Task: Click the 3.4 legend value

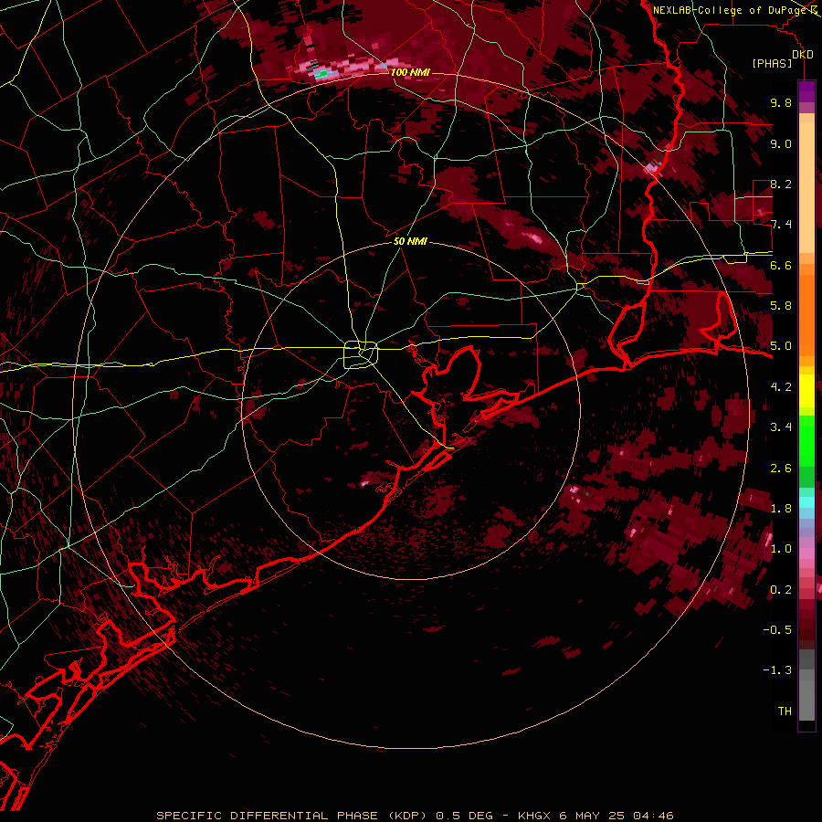Action: [x=781, y=427]
